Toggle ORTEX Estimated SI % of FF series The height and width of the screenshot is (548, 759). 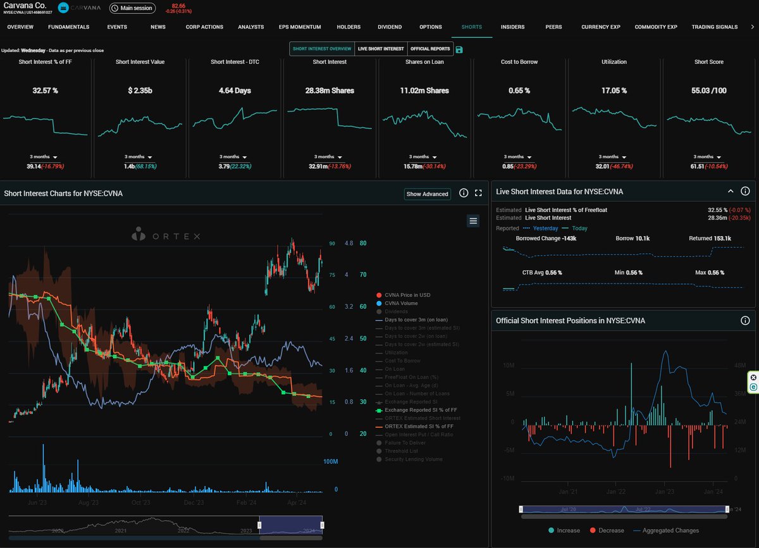414,427
